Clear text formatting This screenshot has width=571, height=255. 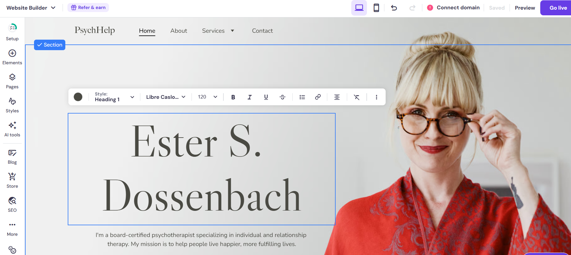[x=357, y=97]
